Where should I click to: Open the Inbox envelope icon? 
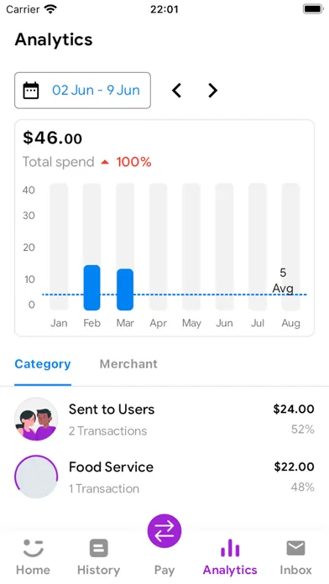[295, 548]
